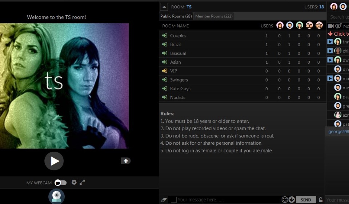Expand the webcam view to fullscreen
The width and height of the screenshot is (349, 204).
[x=83, y=182]
